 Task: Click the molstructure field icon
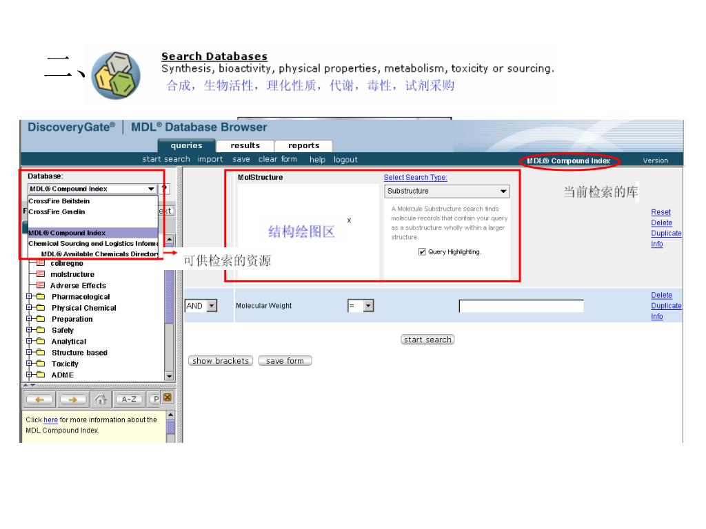(41, 274)
